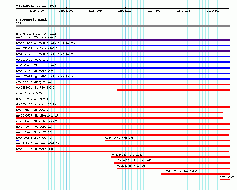Screen dimensions: 237x190
Task: Select the nsv5605384 (Ebert2021) label
Action: 34,138
